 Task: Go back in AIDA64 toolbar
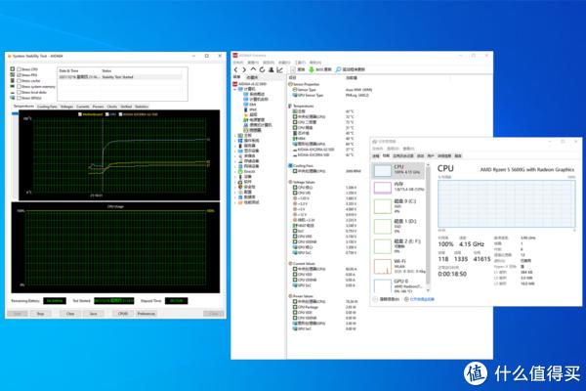235,69
